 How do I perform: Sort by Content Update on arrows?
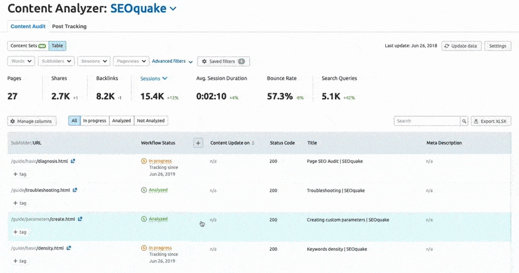[x=253, y=143]
